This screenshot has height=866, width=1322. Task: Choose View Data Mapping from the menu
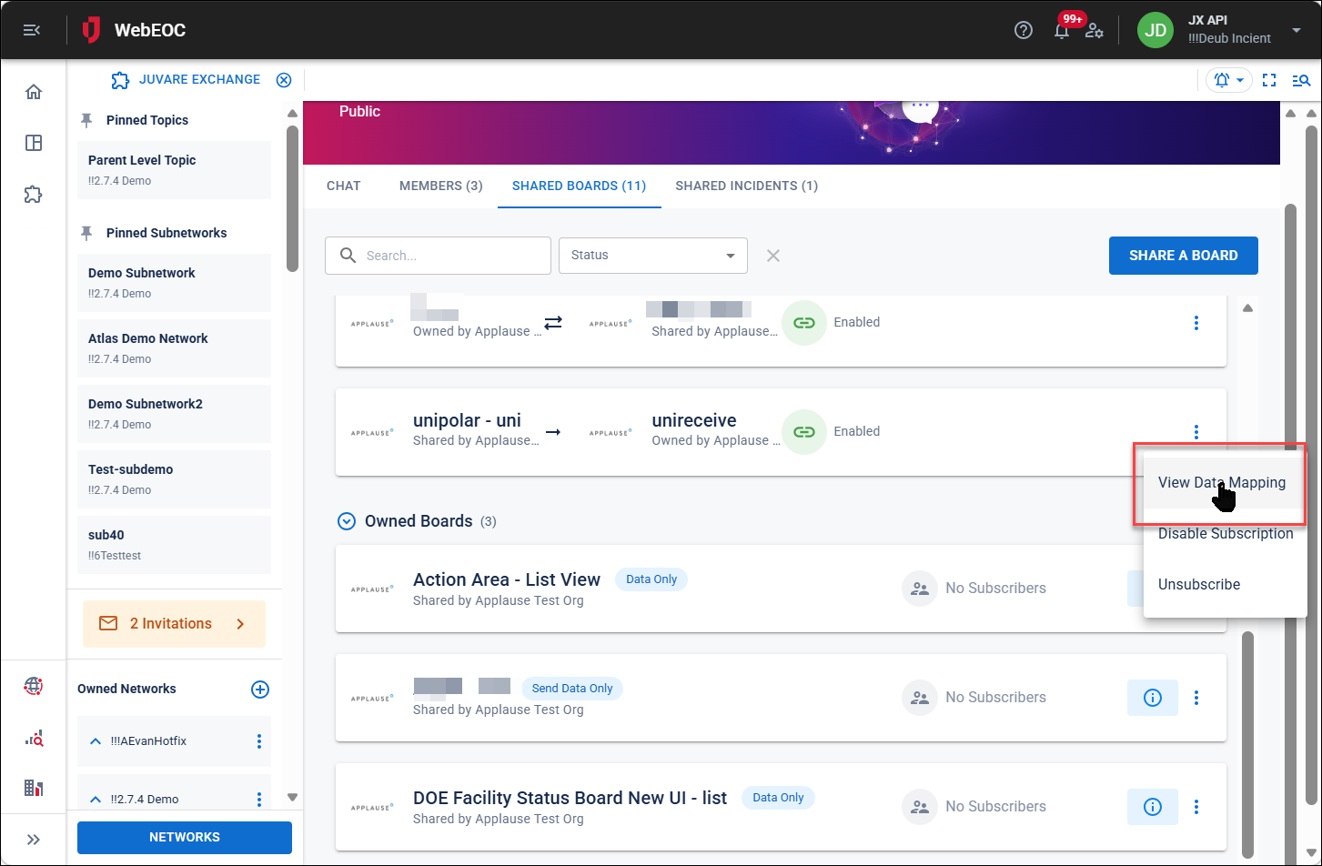point(1222,483)
